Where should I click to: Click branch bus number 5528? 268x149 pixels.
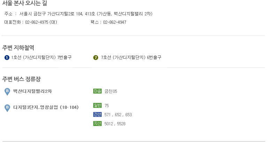[121, 124]
